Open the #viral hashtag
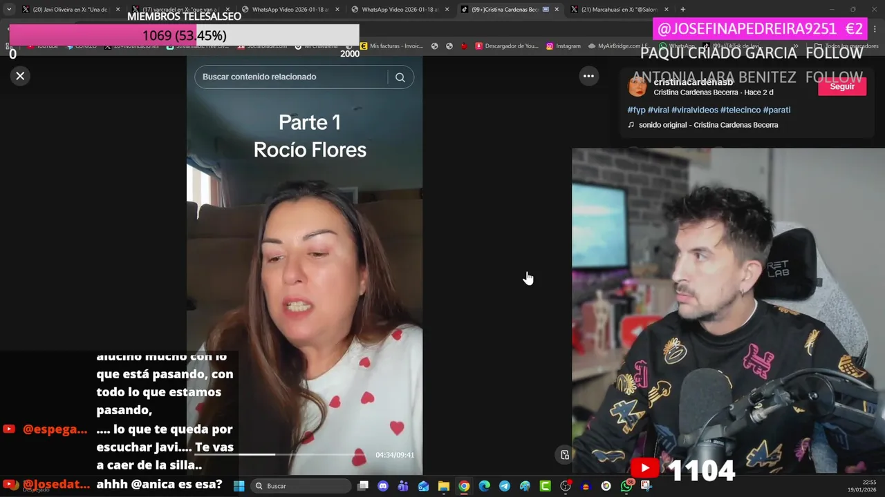 [658, 110]
